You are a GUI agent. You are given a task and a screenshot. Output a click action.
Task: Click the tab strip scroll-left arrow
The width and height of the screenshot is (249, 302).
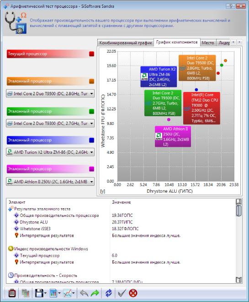tap(233, 42)
